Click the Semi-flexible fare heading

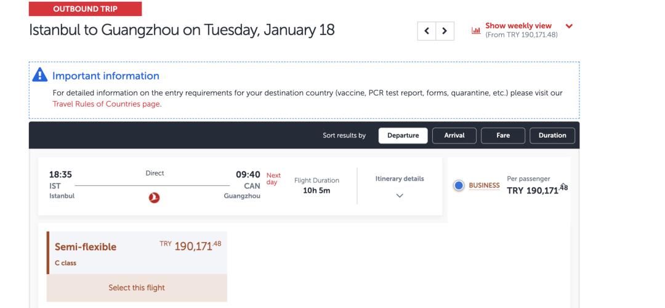86,247
